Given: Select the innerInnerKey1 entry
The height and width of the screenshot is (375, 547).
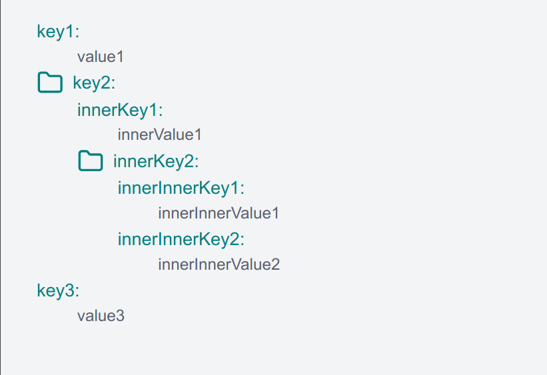Looking at the screenshot, I should pos(181,188).
